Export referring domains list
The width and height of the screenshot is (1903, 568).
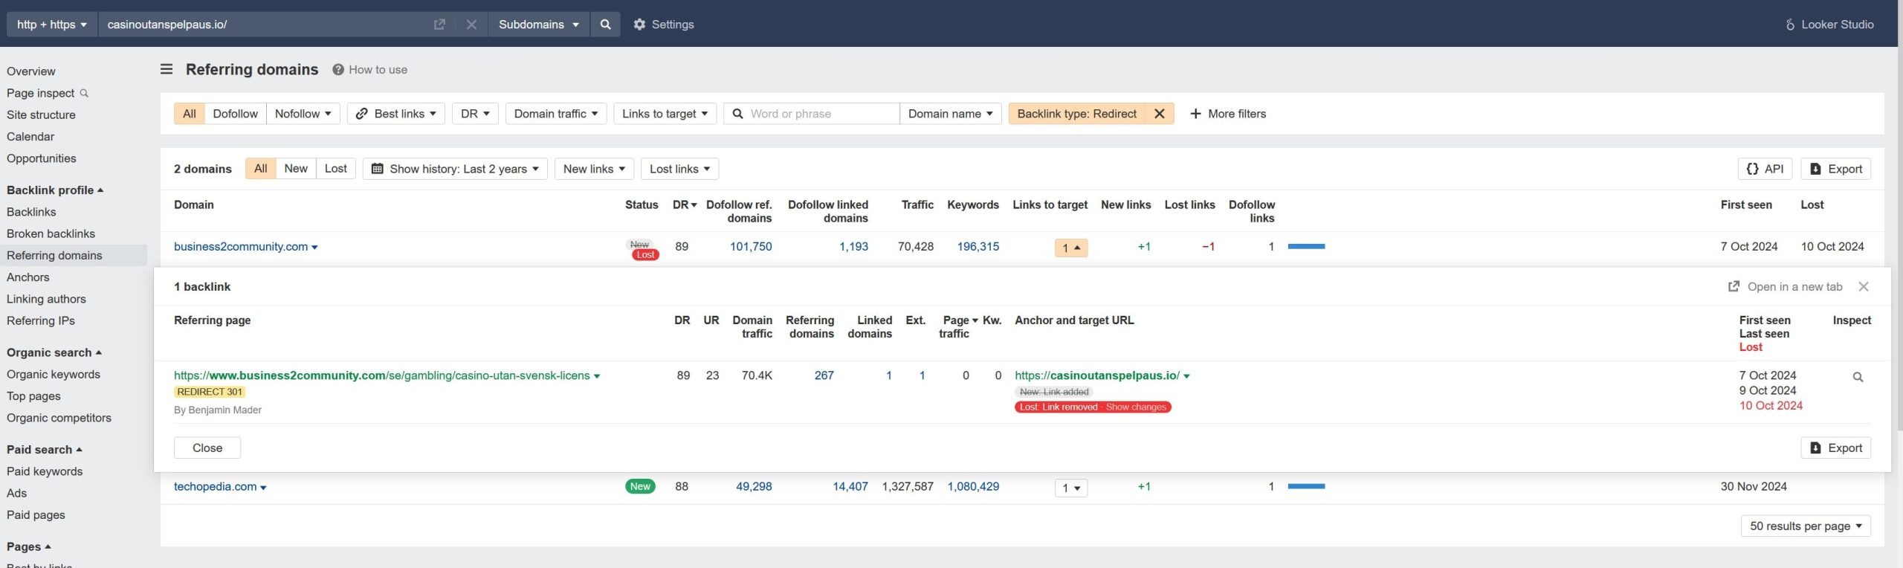point(1835,169)
